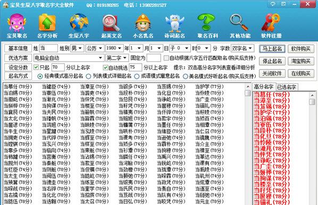Click the 软件购买 button
Image resolution: width=318 pixels, height=205 pixels.
[x=301, y=49]
